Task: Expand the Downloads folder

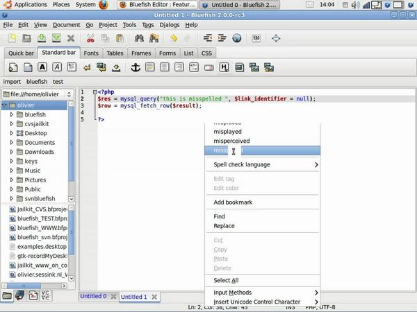Action: click(x=11, y=152)
